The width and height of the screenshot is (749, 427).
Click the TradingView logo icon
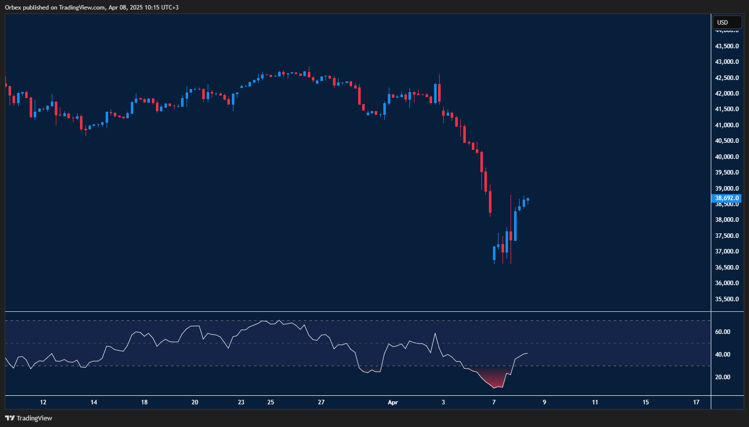click(x=9, y=418)
